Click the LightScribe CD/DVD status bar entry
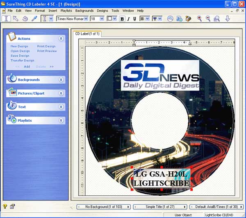This screenshot has height=218, width=246. coord(219,215)
